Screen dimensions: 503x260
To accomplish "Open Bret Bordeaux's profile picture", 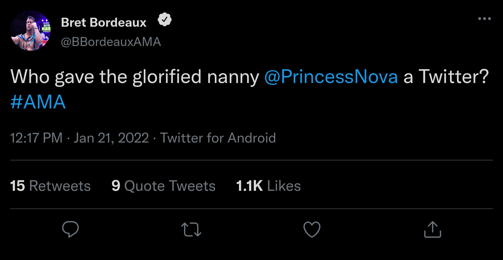I will 30,31.
